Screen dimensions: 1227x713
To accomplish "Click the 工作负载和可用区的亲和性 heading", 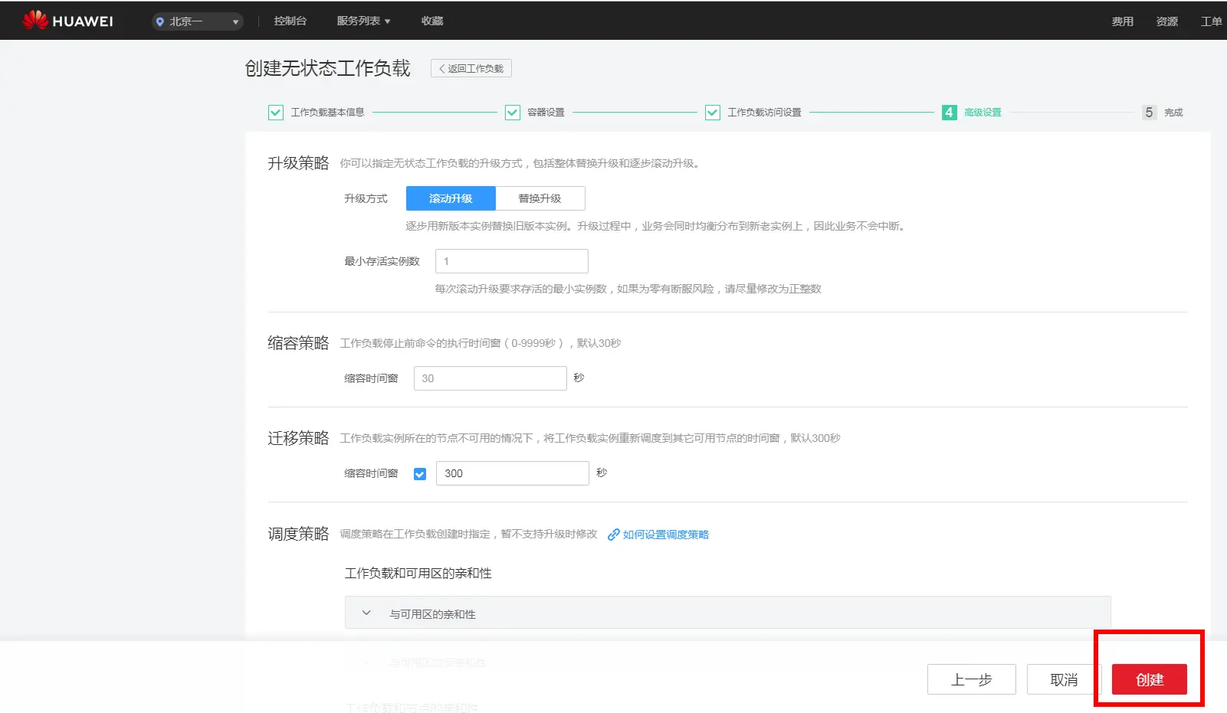I will point(418,574).
